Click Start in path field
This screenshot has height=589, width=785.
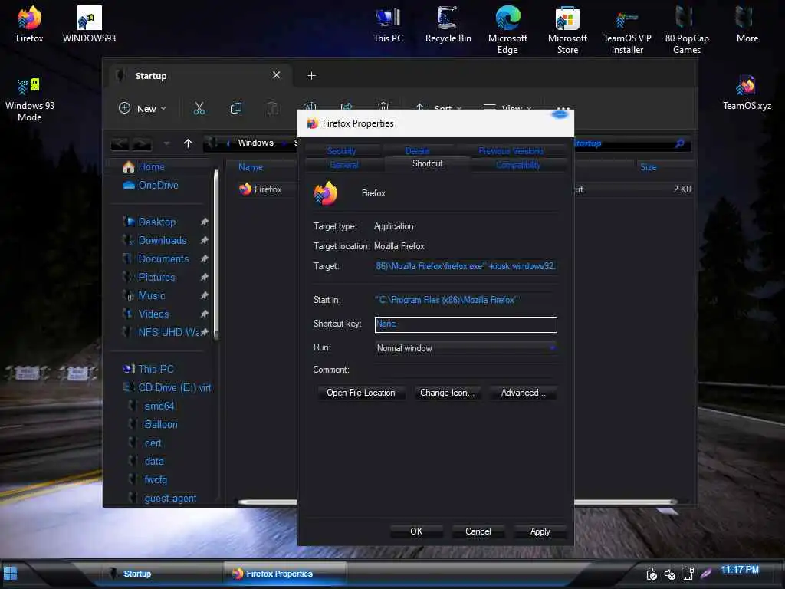pyautogui.click(x=465, y=300)
